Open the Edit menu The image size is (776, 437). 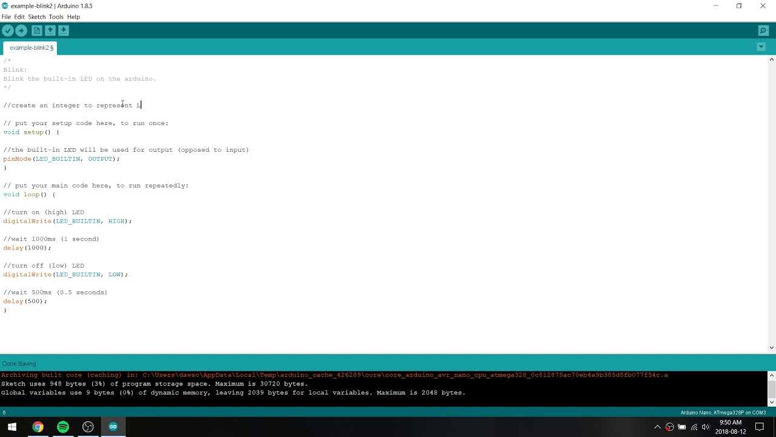[19, 17]
